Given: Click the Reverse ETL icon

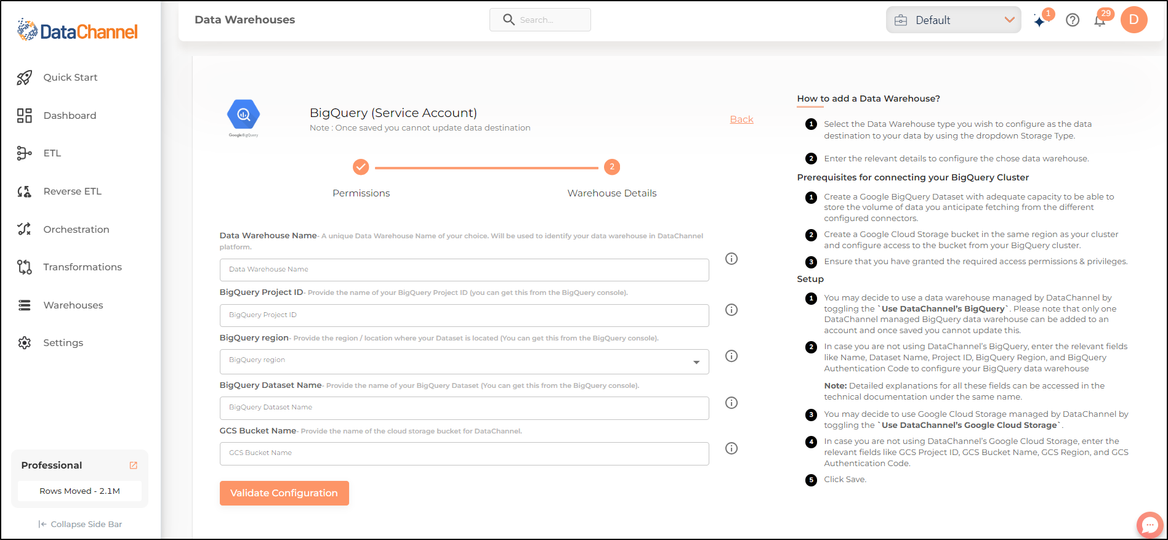Looking at the screenshot, I should [x=24, y=191].
